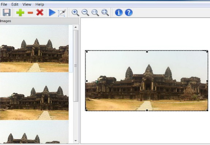Click the zoom to fit magnifier icon
The image size is (210, 145).
pyautogui.click(x=105, y=12)
